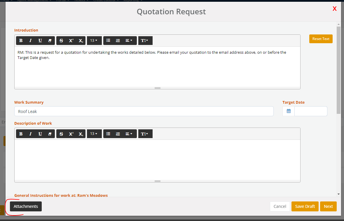Screen dimensions: 344x221
Task: Open the Attachments button
Action: (x=26, y=206)
